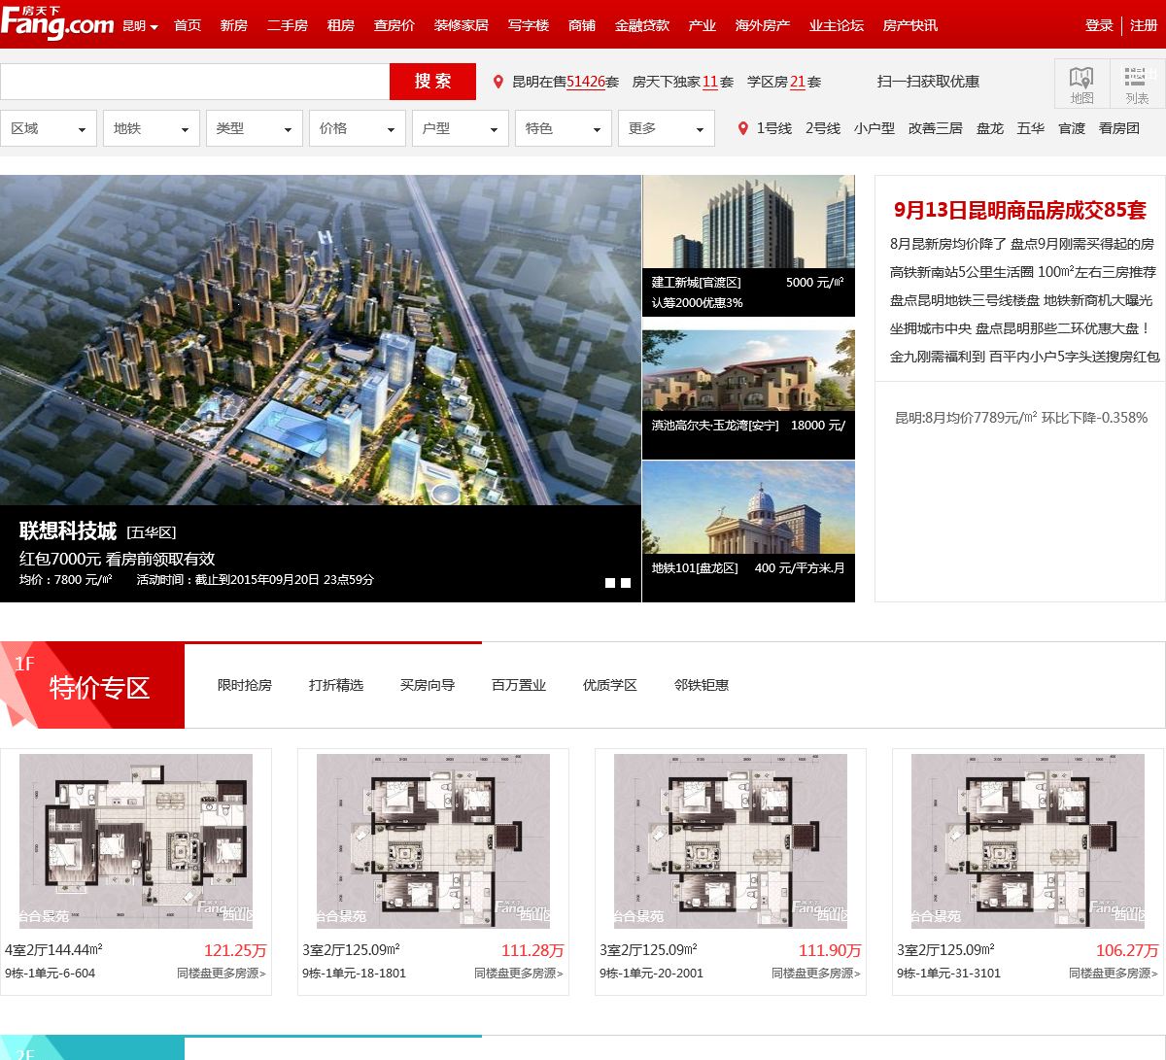Open news 高铁新南站5公里生活圈
The height and width of the screenshot is (1060, 1166).
[x=962, y=272]
